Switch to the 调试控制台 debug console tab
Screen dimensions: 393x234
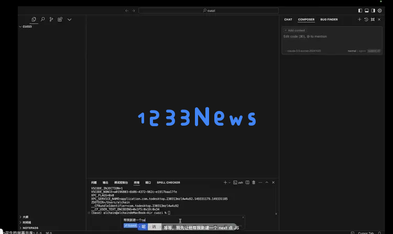[121, 183]
